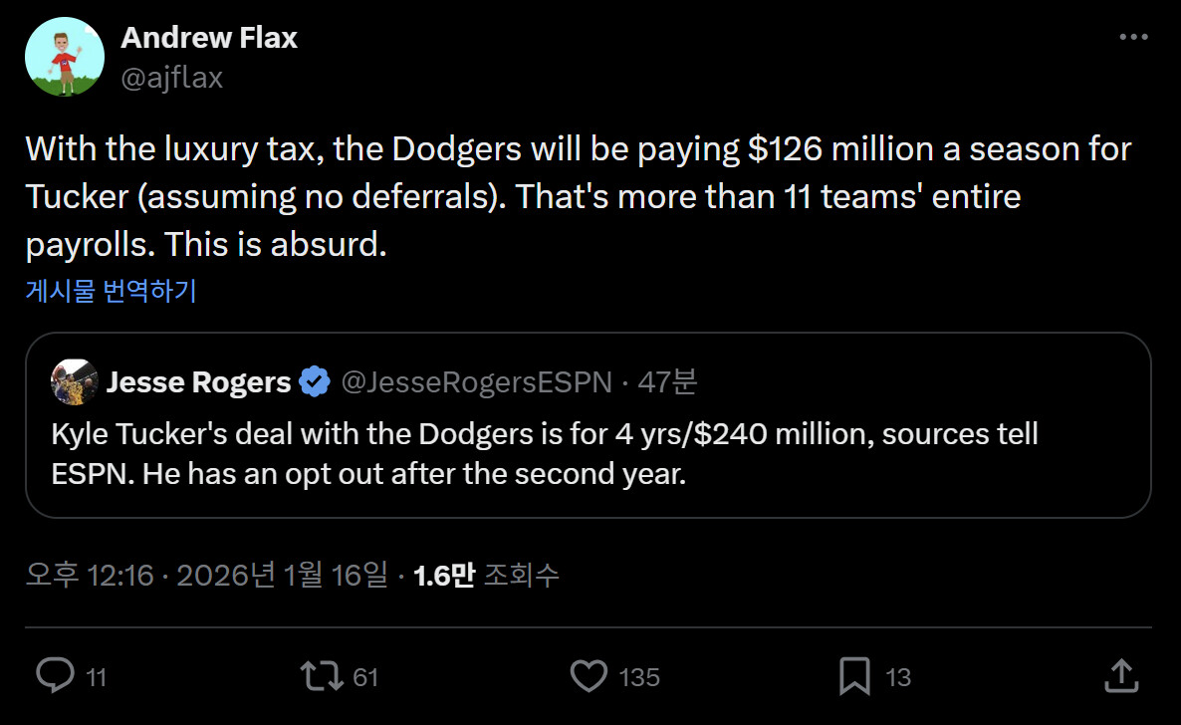Image resolution: width=1181 pixels, height=725 pixels.
Task: Click the reply speech bubble icon
Action: [x=55, y=676]
